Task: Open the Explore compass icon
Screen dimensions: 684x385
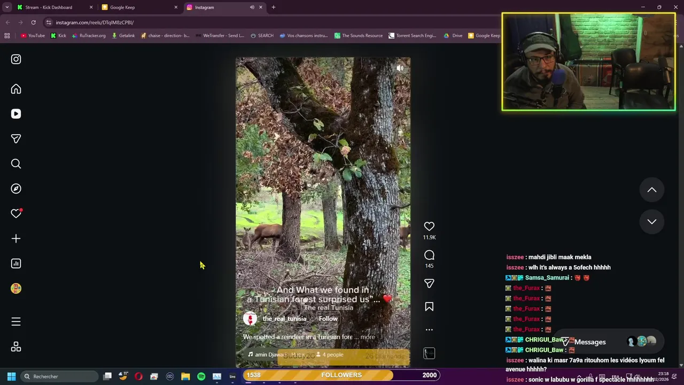Action: 16,189
